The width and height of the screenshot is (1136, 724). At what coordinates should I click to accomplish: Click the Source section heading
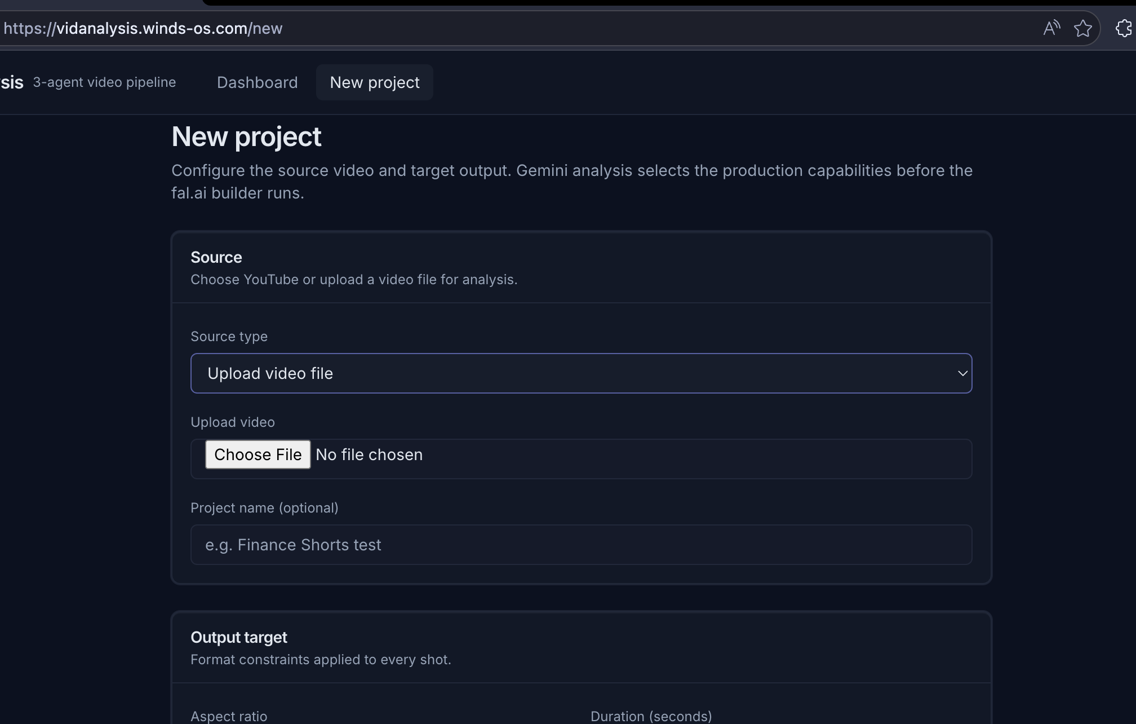[x=216, y=257]
